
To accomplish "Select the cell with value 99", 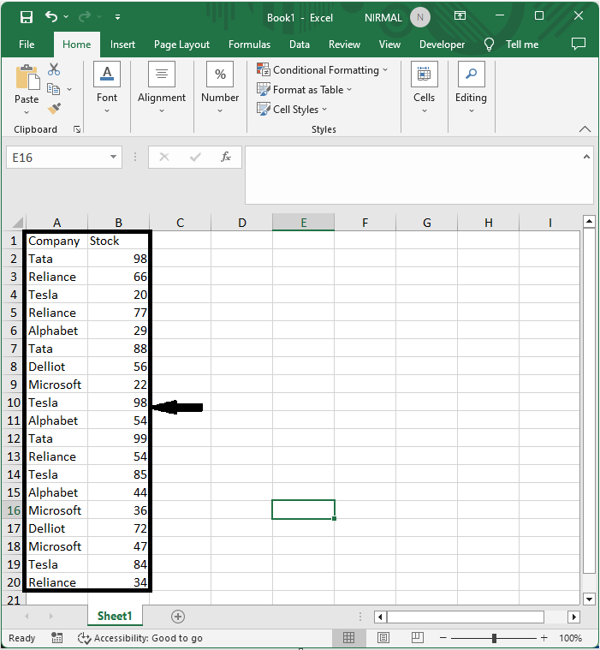I will [118, 438].
